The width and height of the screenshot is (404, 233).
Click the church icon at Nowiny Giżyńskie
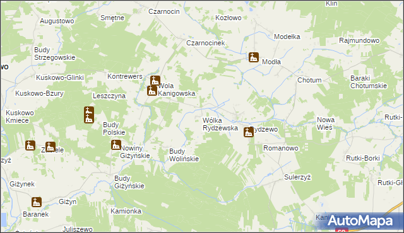click(x=116, y=145)
